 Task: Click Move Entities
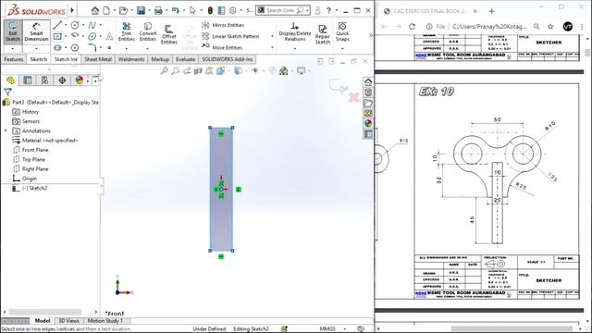[222, 47]
